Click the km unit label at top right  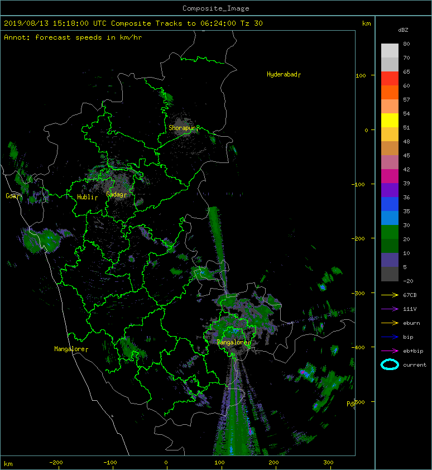(x=366, y=23)
